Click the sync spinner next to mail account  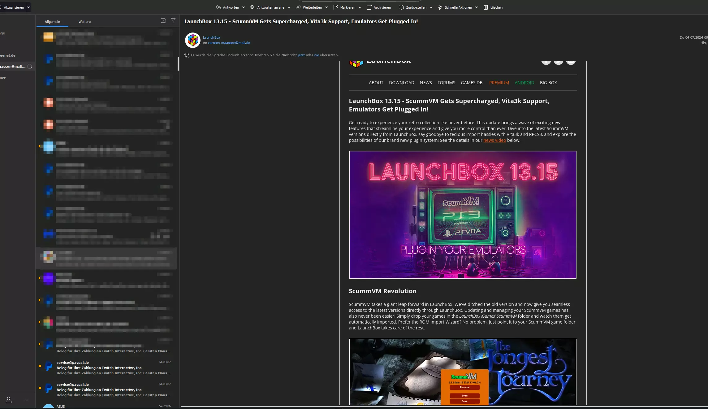30,66
